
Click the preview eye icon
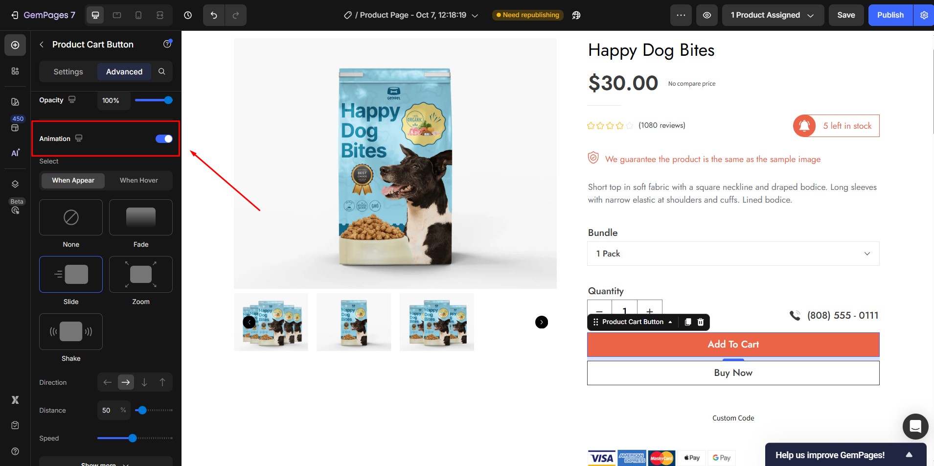click(707, 15)
